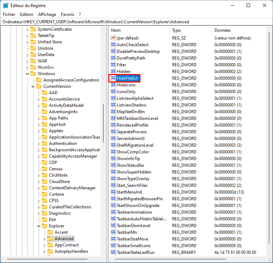This screenshot has height=263, width=273.
Task: Click the TaskbarSmallIcons value icon
Action: (x=113, y=246)
